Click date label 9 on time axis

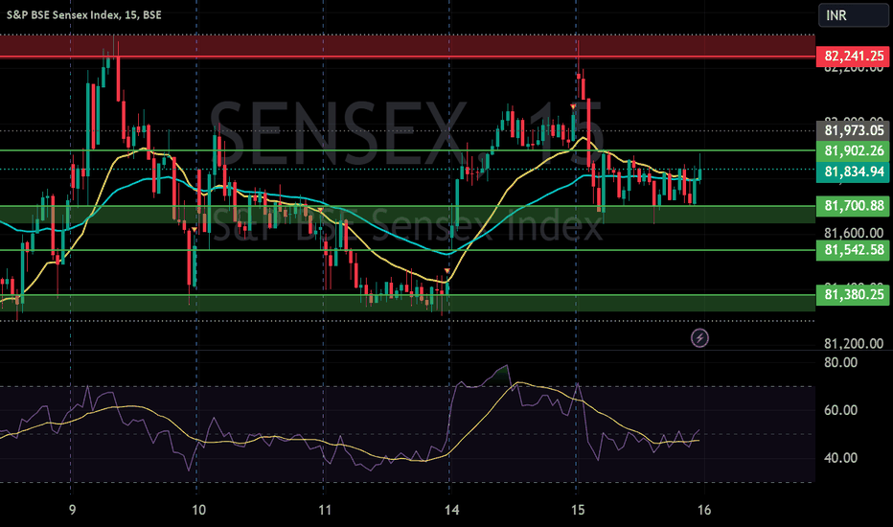point(72,510)
